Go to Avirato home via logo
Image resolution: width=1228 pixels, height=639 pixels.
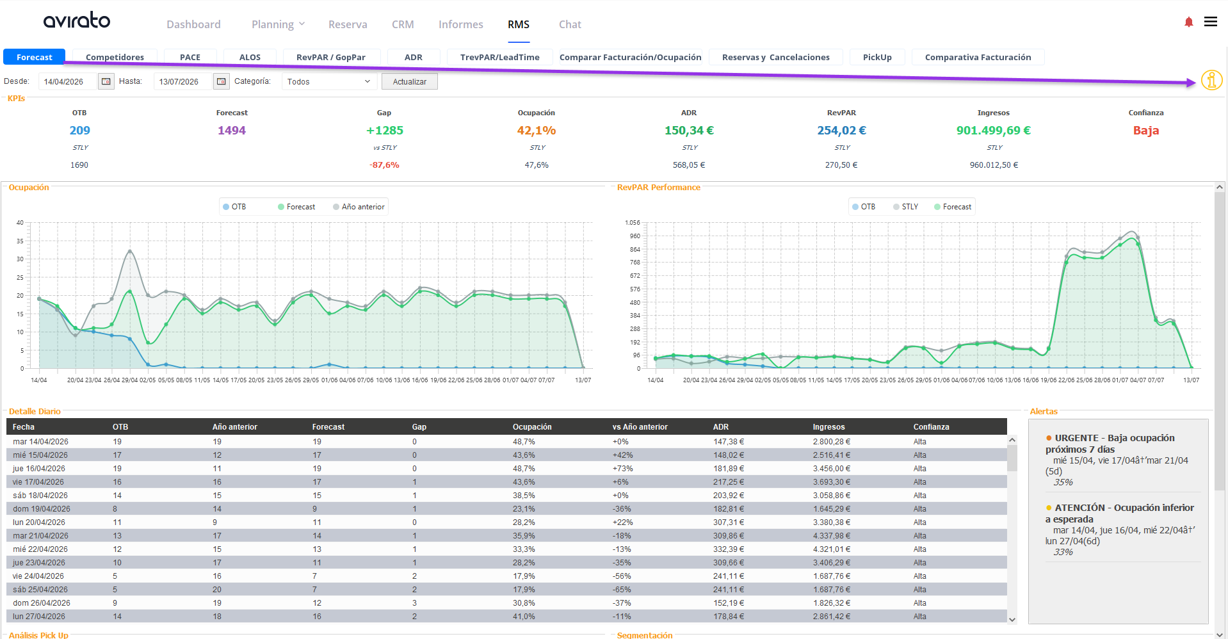(x=77, y=20)
